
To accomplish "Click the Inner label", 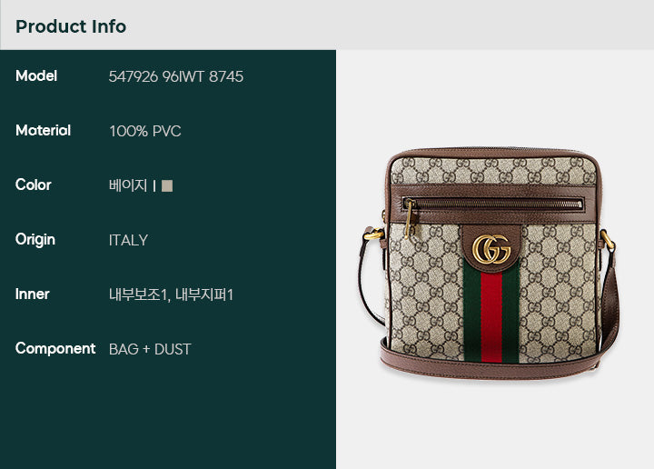I will pos(32,294).
